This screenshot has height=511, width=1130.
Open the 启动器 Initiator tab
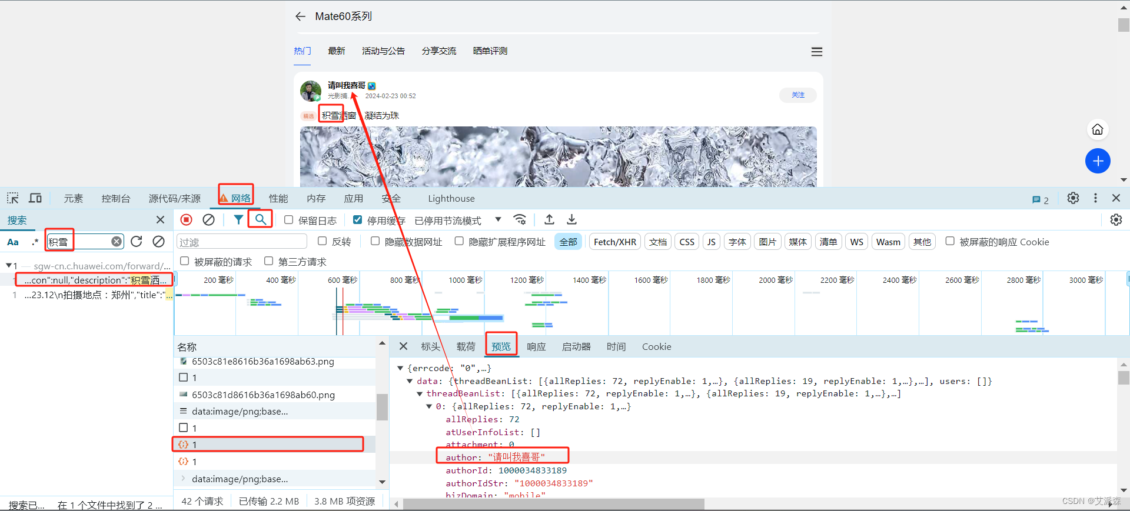576,347
